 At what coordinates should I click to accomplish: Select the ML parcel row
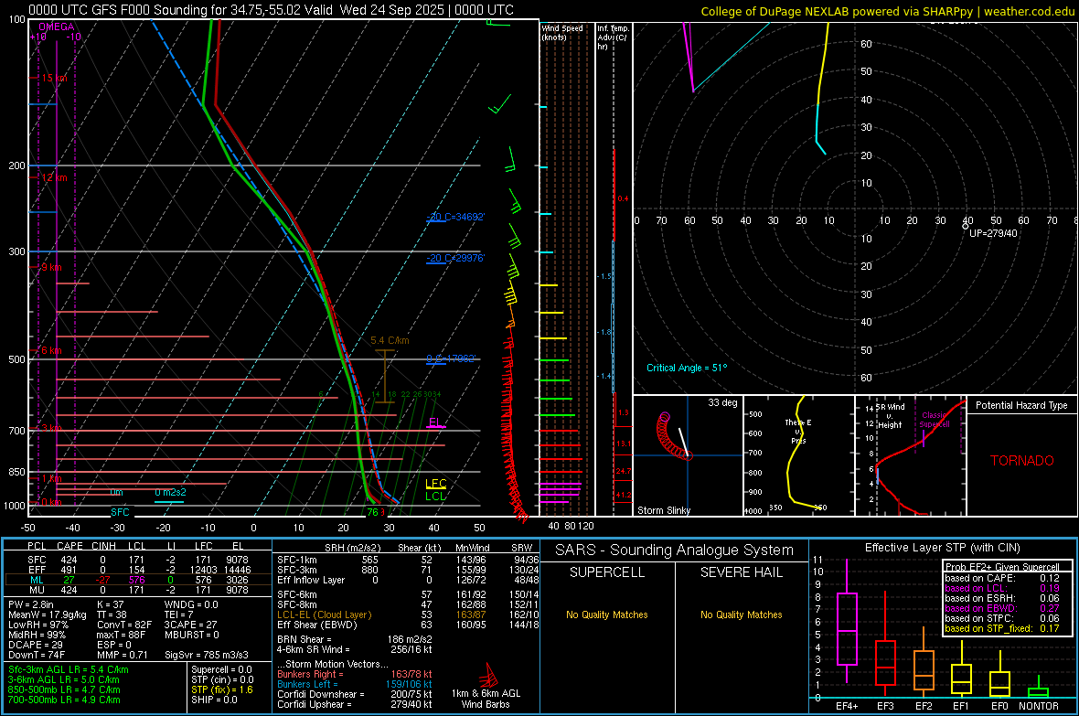[137, 580]
